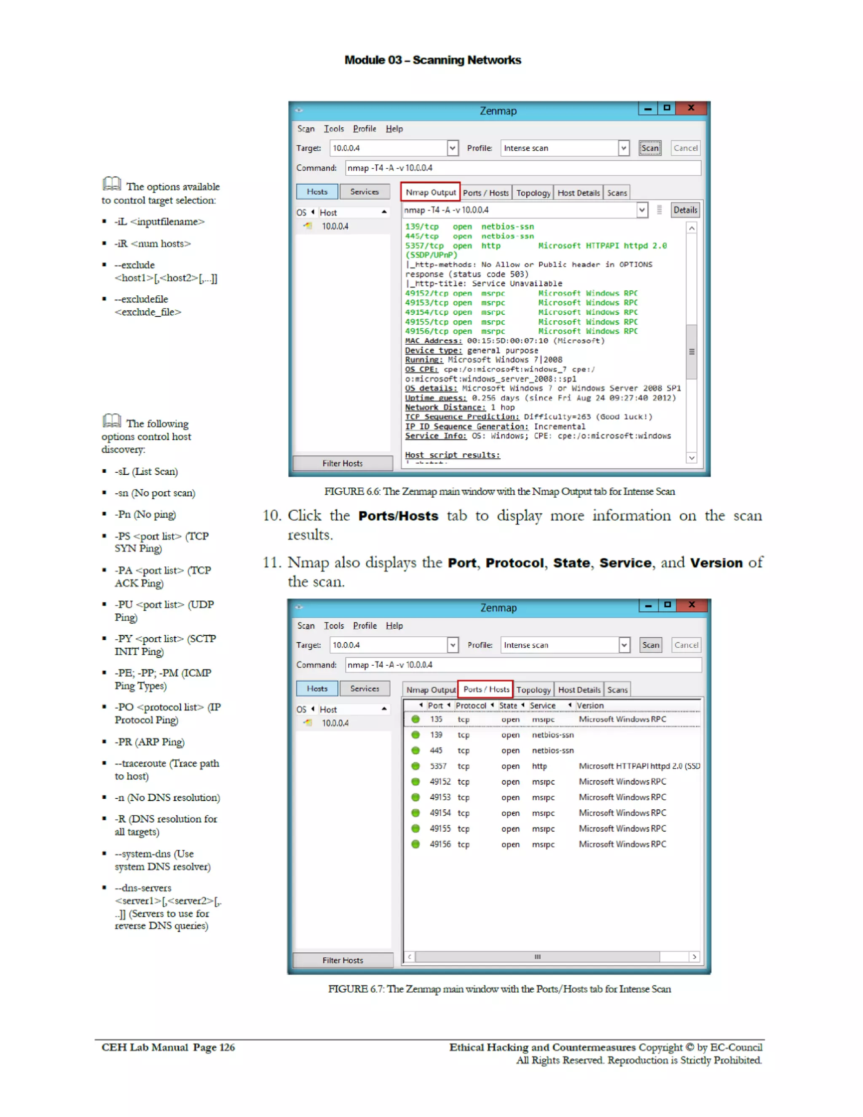863x1117 pixels.
Task: Click Zenmap eye icon in upper window title bar
Action: 299,110
